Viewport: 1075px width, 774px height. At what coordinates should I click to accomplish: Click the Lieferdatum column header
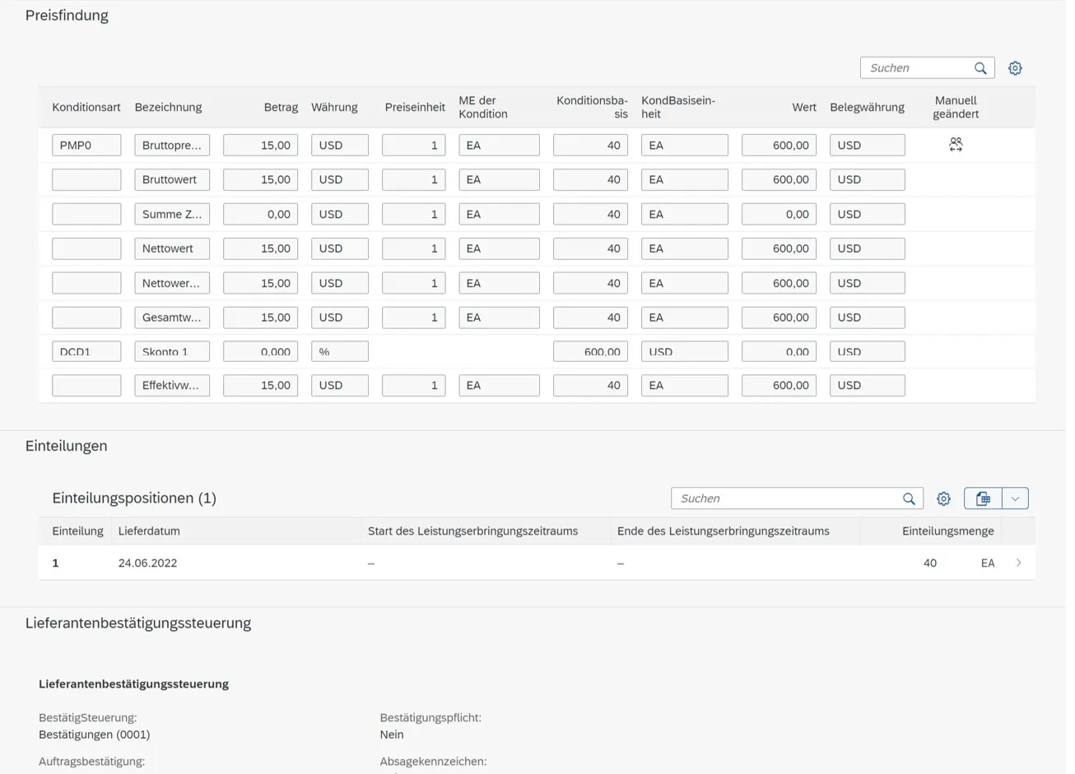[x=149, y=531]
